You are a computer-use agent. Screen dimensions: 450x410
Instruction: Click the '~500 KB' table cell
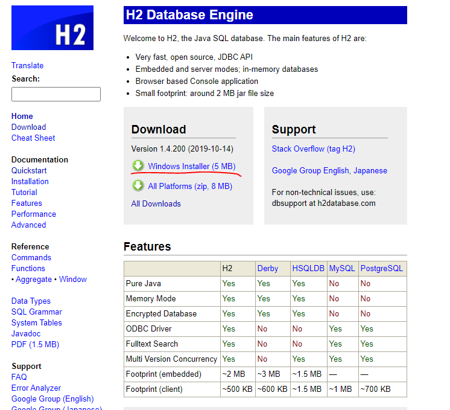[238, 389]
